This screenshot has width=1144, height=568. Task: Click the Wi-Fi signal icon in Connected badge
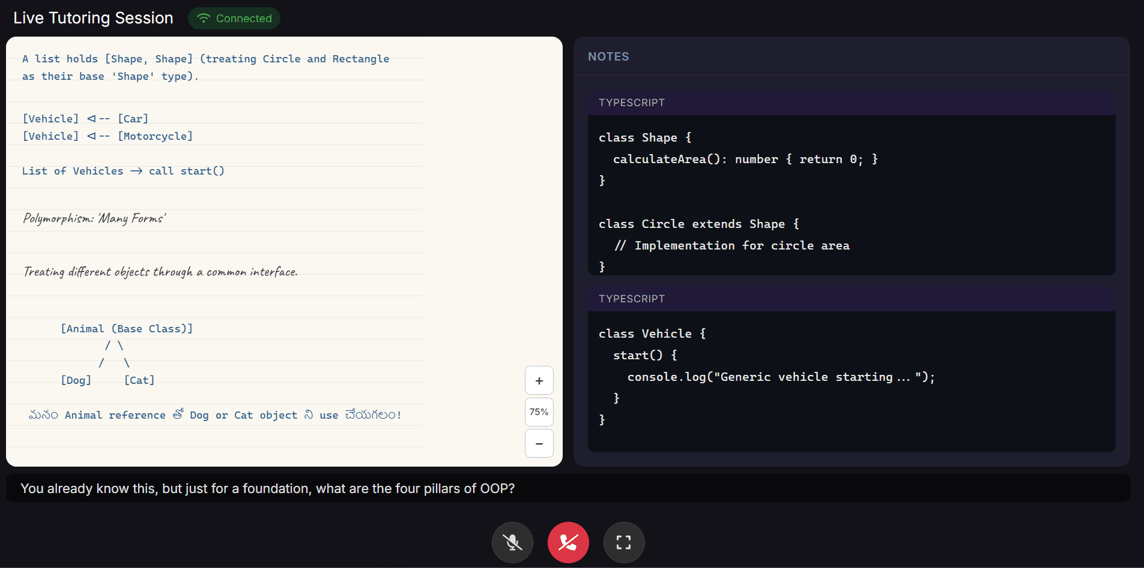(204, 18)
